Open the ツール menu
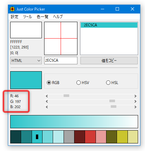 point(27,17)
